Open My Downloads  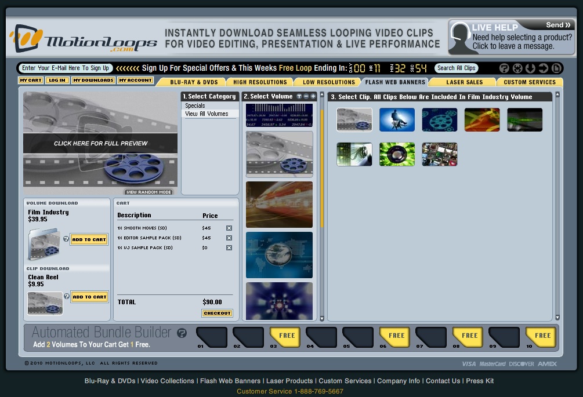coord(93,80)
